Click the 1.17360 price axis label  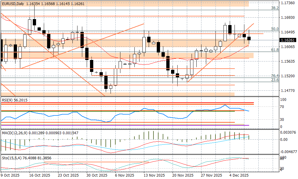coord(288,3)
